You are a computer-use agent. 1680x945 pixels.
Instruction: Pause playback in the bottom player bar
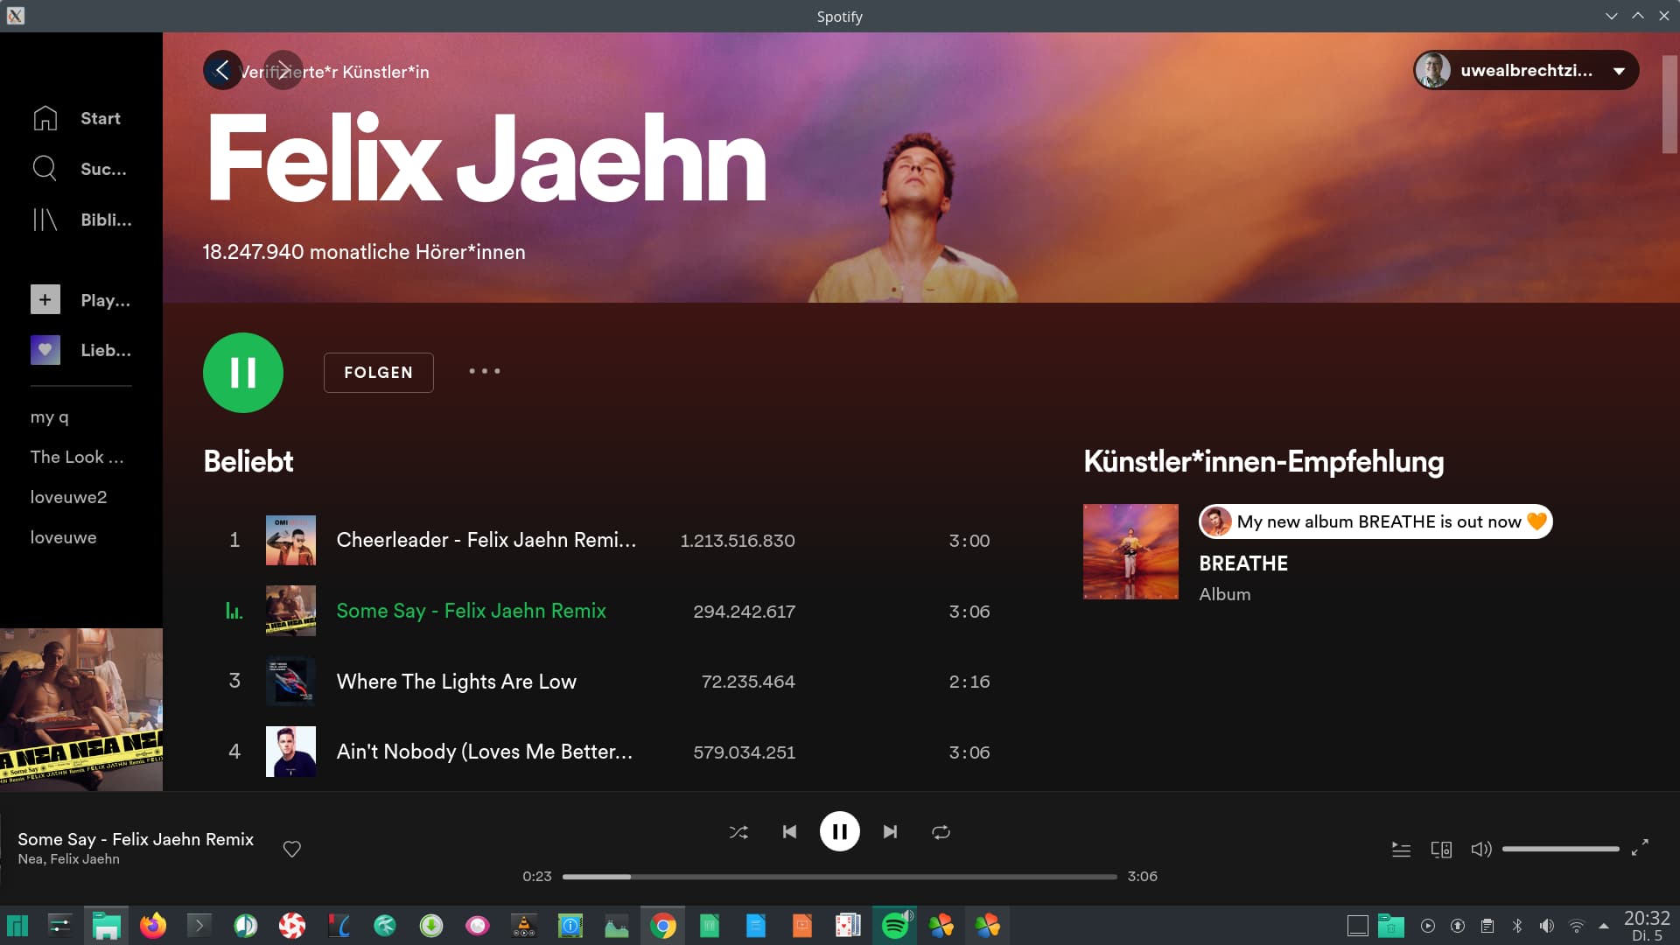(x=839, y=831)
